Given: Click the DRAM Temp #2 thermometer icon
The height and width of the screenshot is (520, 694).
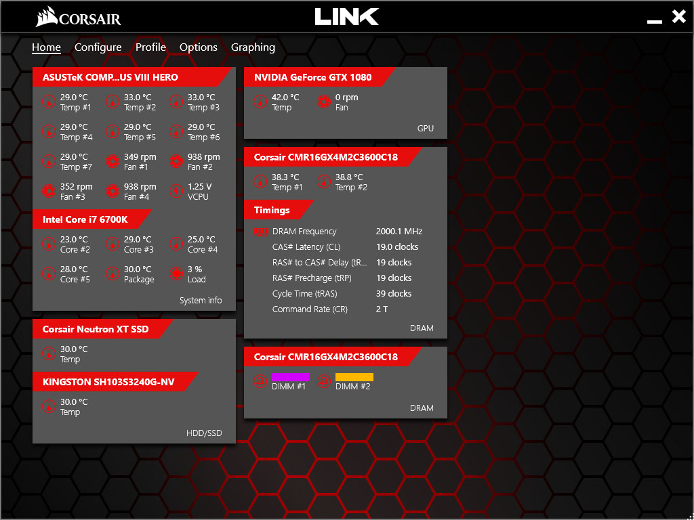Looking at the screenshot, I should coord(324,181).
